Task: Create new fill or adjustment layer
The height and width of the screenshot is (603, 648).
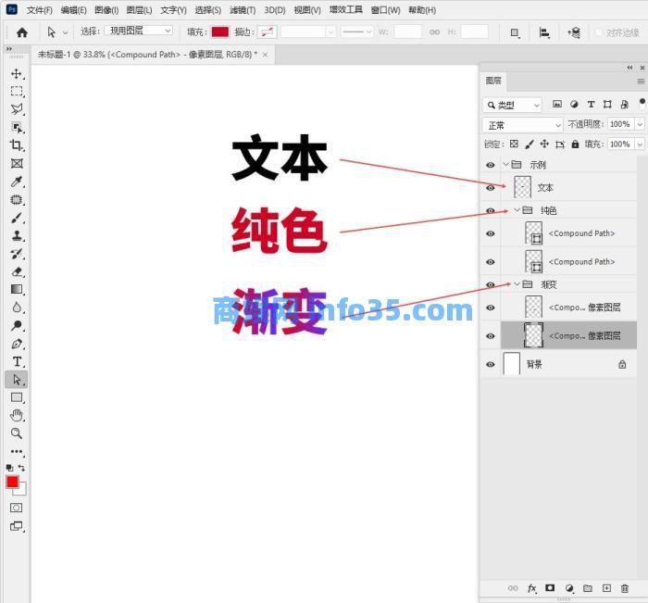Action: 569,588
